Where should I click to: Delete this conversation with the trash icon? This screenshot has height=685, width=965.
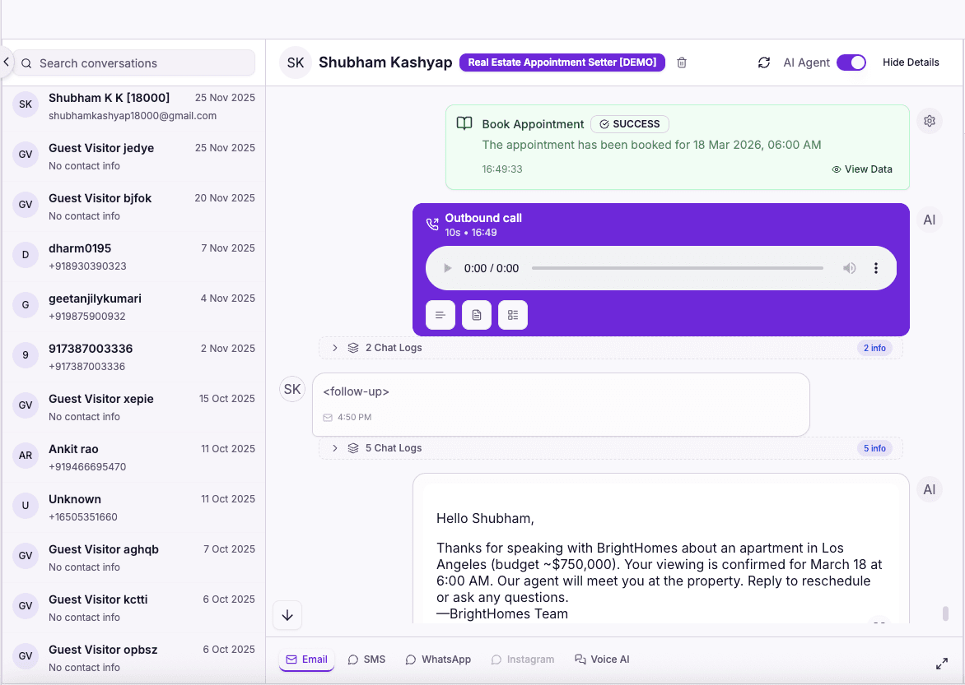[681, 62]
